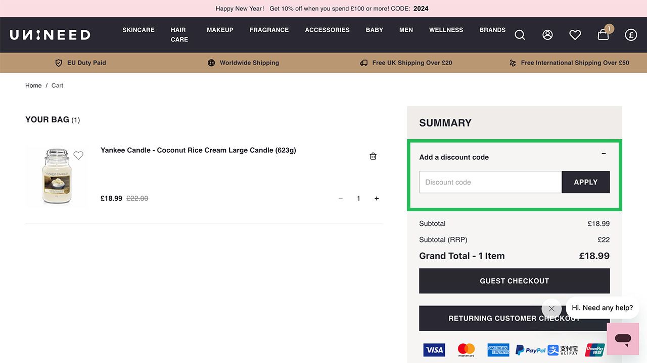The width and height of the screenshot is (647, 363).
Task: Click the Unineed logo
Action: 50,35
